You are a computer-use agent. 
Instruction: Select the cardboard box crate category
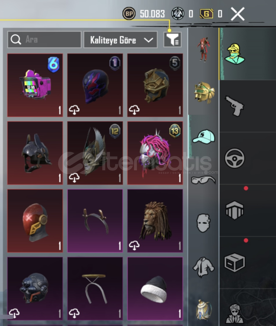(x=234, y=262)
